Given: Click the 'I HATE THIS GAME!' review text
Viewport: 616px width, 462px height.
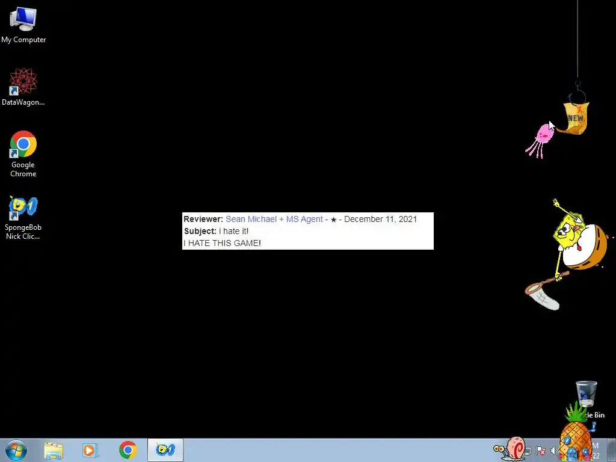Looking at the screenshot, I should [223, 243].
